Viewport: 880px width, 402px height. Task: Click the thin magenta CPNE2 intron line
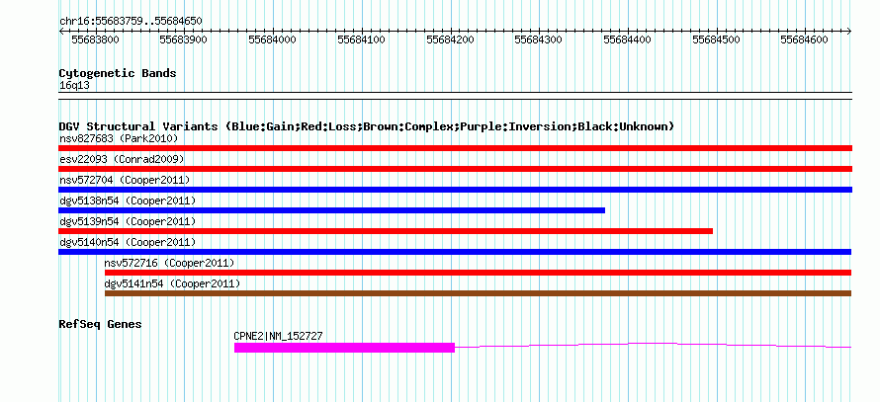(654, 346)
